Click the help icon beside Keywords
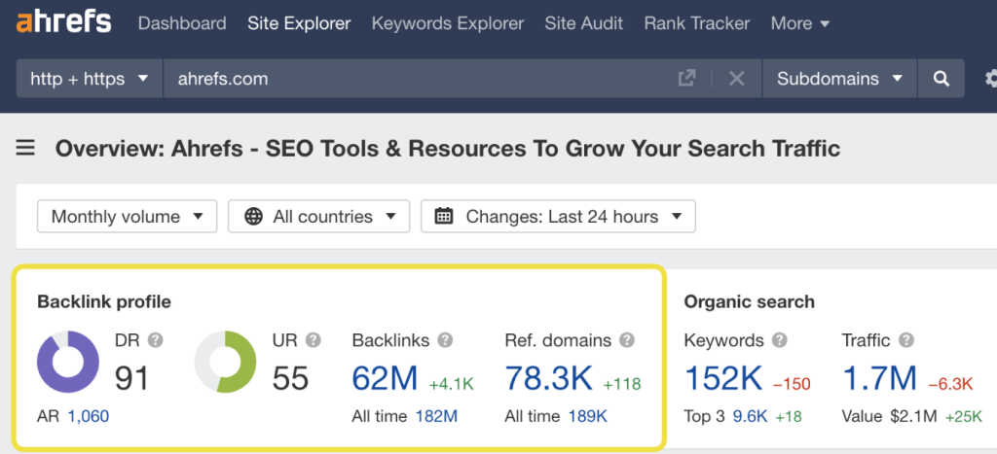The width and height of the screenshot is (997, 454). click(x=780, y=340)
